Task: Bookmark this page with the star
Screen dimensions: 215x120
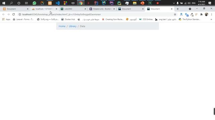Action: (175, 14)
